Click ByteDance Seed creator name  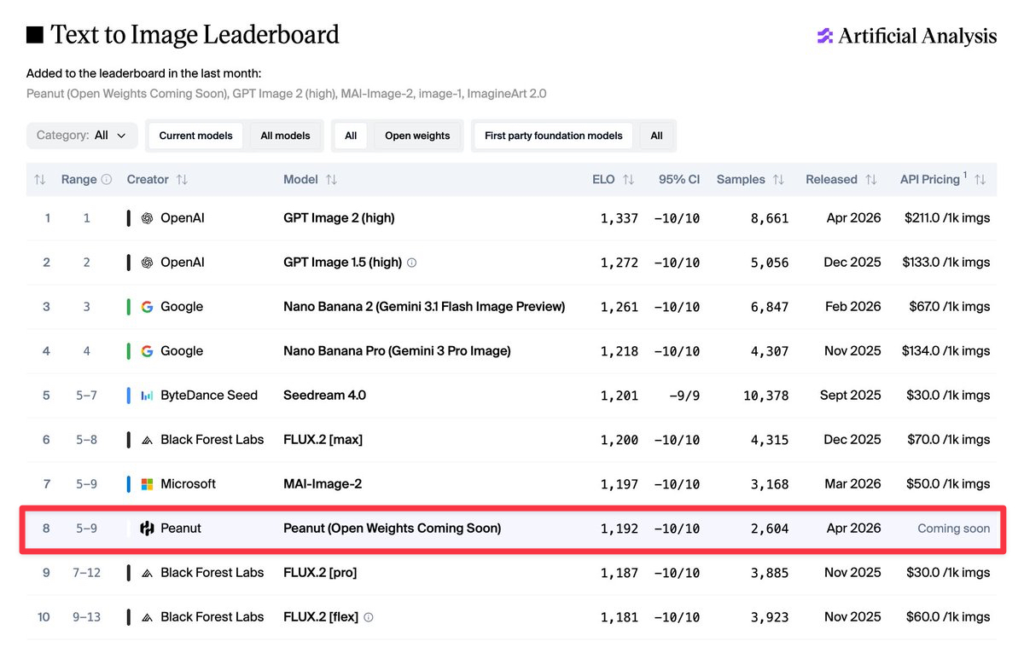[x=209, y=396]
